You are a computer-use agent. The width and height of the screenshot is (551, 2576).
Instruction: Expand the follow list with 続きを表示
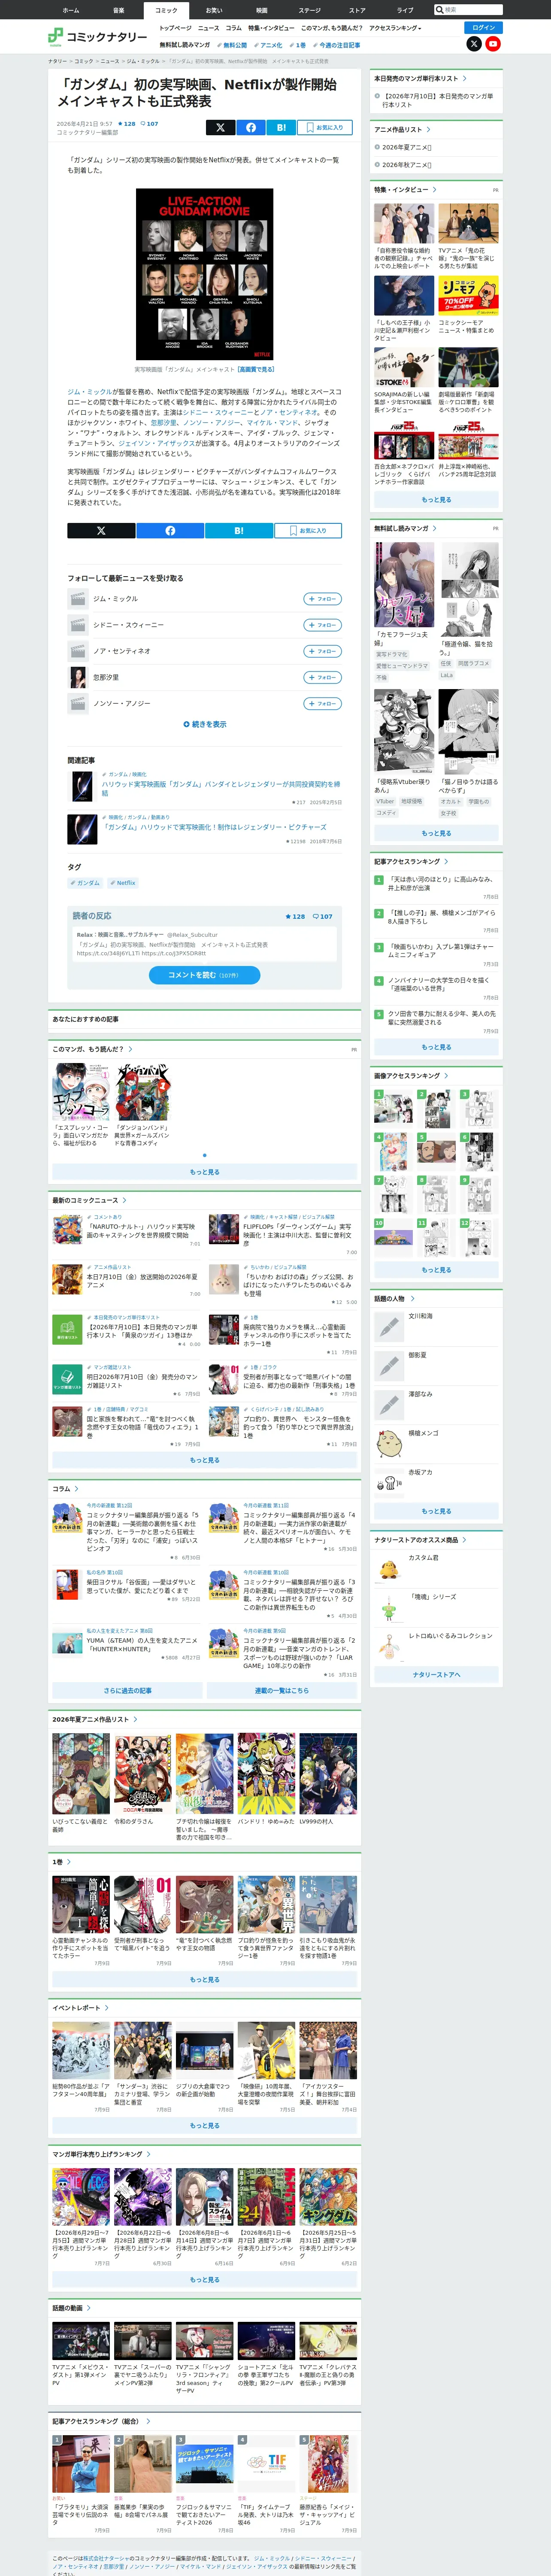pos(205,724)
